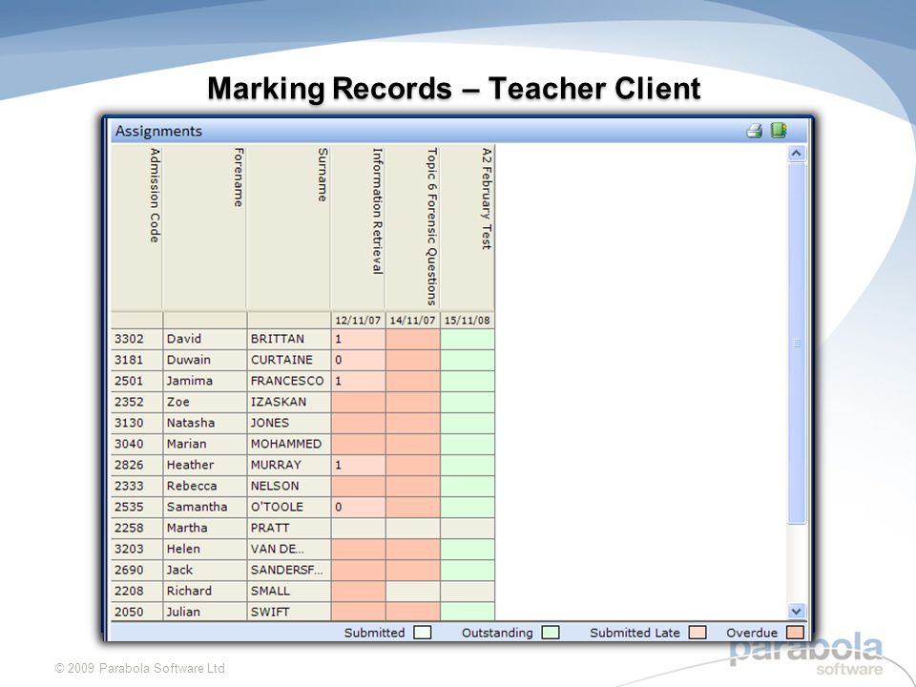Click Rebecca Nelson's A2 February Test cell
This screenshot has height=687, width=916.
click(x=468, y=486)
